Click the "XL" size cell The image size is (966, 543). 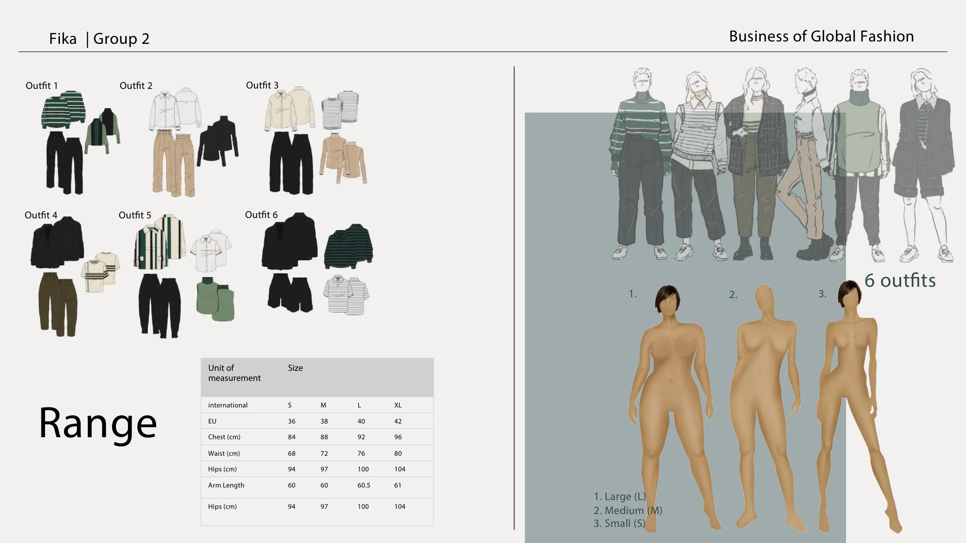[x=398, y=405]
